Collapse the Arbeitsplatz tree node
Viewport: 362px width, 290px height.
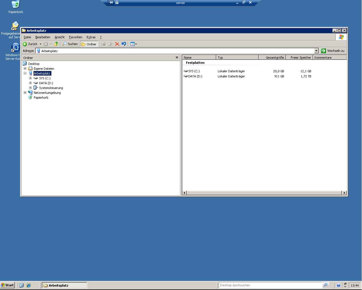tap(25, 73)
